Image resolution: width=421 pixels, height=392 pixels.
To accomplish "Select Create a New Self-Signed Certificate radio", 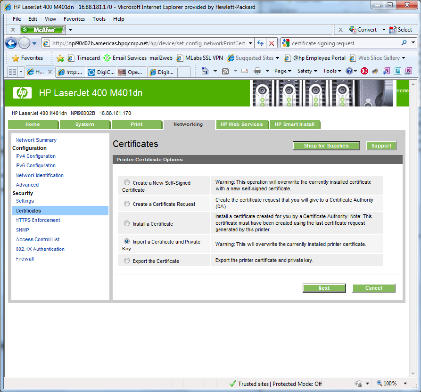I will coord(127,182).
